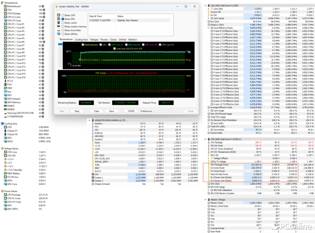Image resolution: width=315 pixels, height=233 pixels.
Task: Click the Stop button
Action: coord(77,111)
